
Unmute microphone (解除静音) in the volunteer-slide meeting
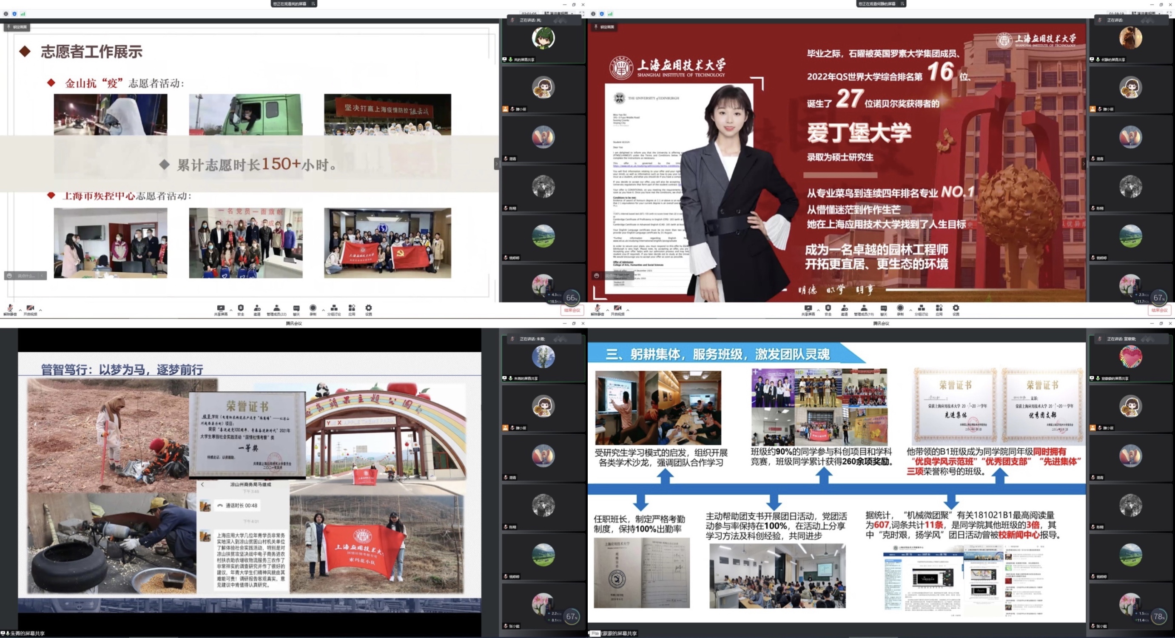pyautogui.click(x=10, y=309)
